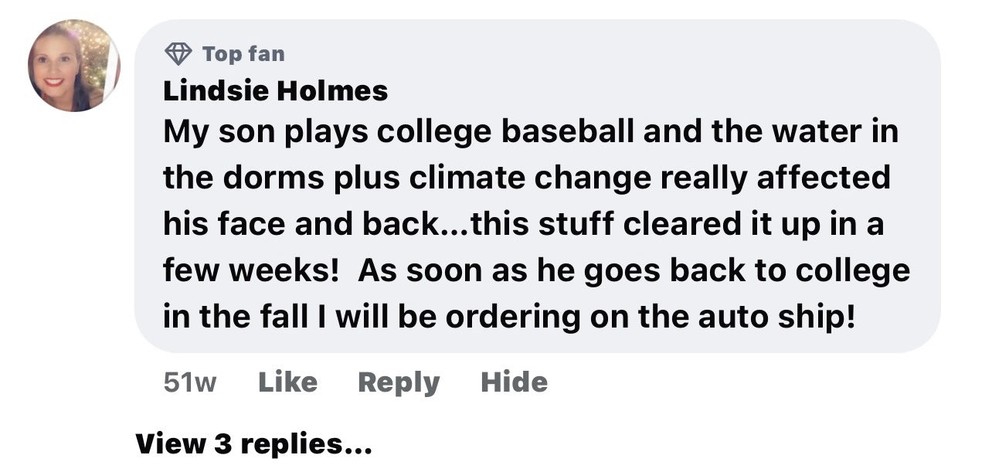View the commenter's round avatar photo
992x472 pixels.
coord(73,66)
